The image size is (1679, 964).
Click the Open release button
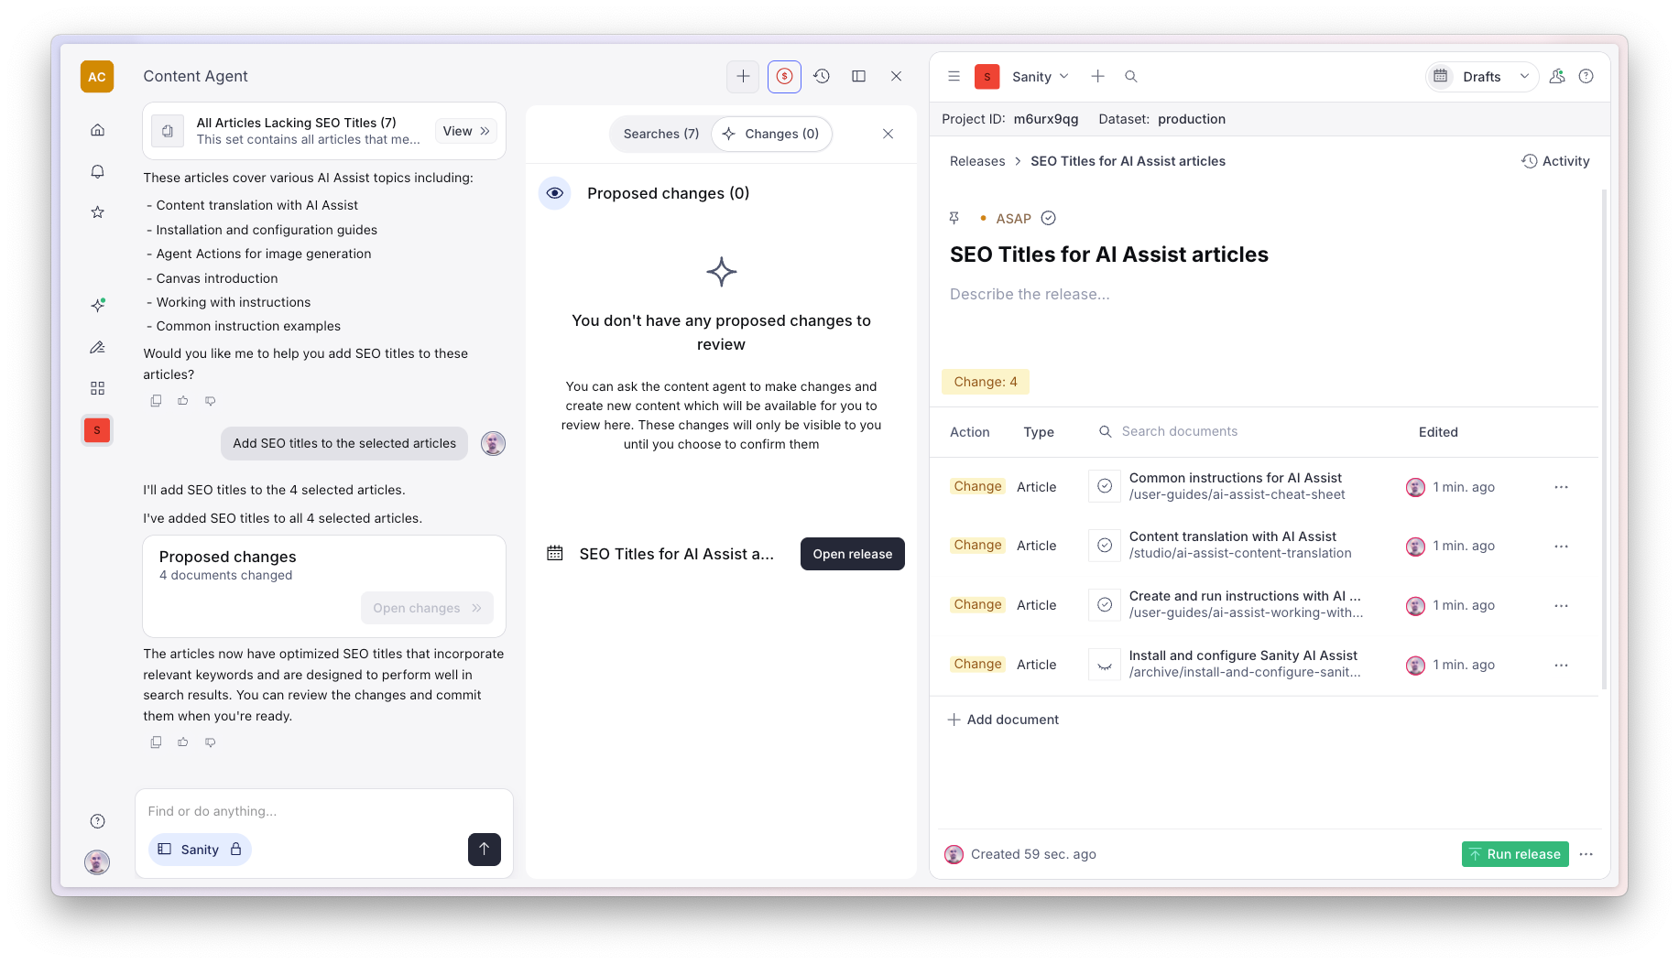pos(852,554)
